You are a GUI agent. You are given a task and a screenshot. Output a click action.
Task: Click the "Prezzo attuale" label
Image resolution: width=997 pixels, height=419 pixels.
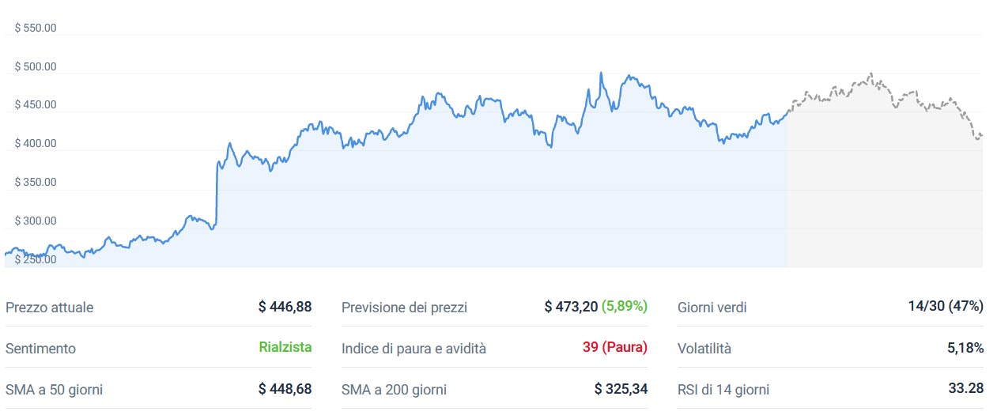pyautogui.click(x=49, y=308)
